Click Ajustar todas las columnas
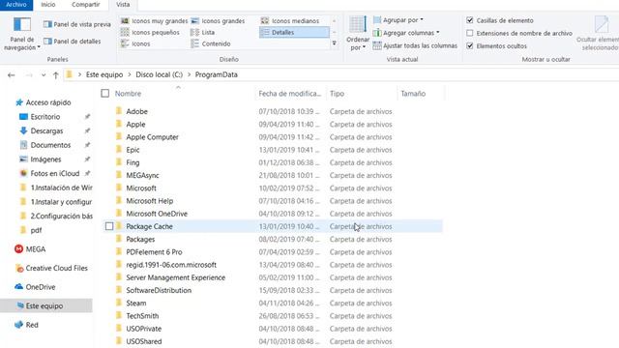Viewport: 619px width, 348px height. (x=415, y=45)
